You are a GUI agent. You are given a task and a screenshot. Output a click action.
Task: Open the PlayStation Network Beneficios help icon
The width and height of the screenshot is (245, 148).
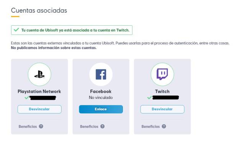(41, 126)
